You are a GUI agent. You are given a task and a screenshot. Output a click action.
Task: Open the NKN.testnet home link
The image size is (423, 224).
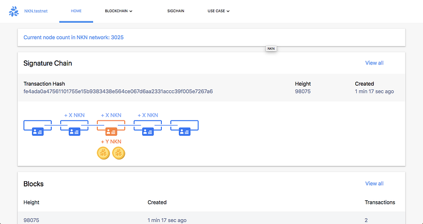36,11
